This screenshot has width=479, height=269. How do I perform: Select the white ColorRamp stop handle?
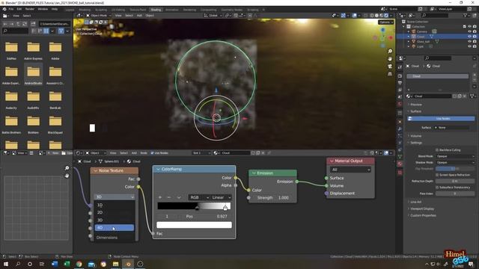225,208
